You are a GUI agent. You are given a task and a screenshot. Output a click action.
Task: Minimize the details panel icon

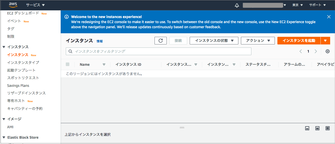pyautogui.click(x=307, y=128)
